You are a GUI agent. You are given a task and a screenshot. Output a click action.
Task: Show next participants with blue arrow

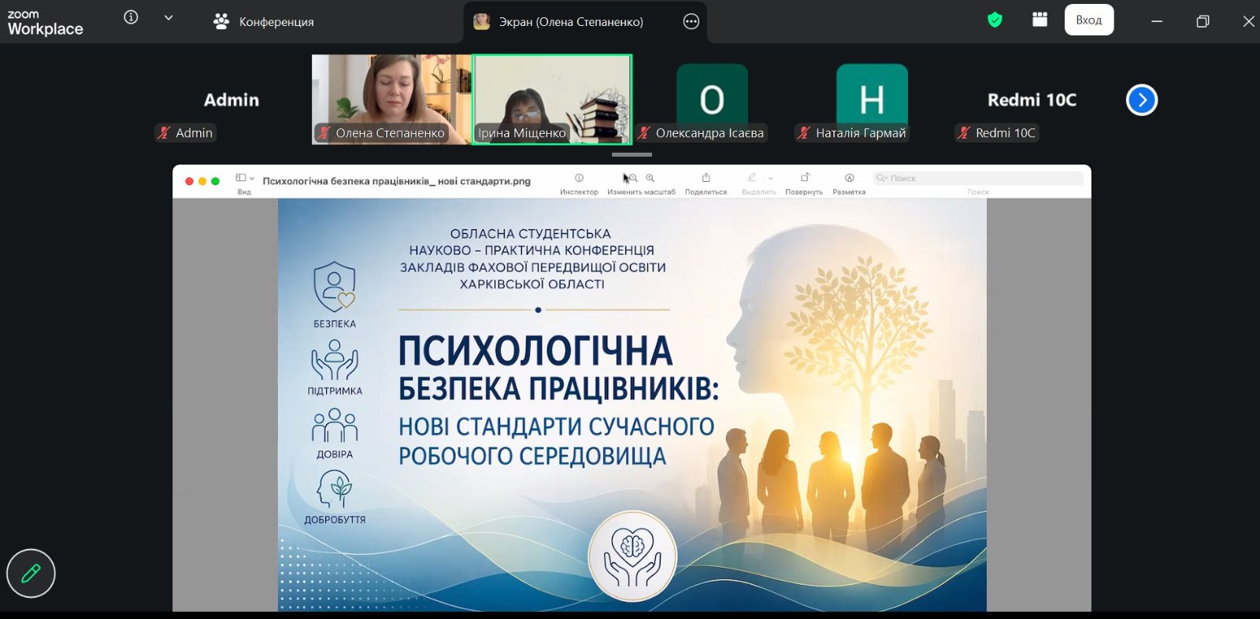pyautogui.click(x=1141, y=100)
